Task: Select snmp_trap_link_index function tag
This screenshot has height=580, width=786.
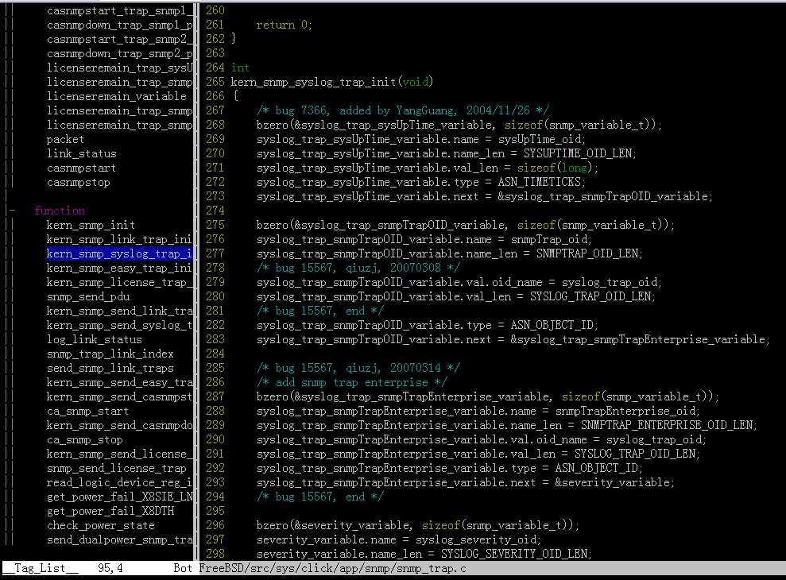Action: (x=110, y=354)
